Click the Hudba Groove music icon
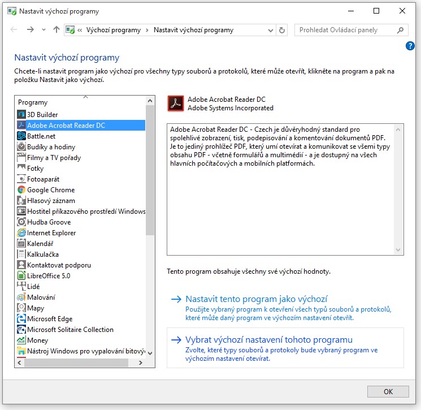Image resolution: width=421 pixels, height=410 pixels. 21,222
